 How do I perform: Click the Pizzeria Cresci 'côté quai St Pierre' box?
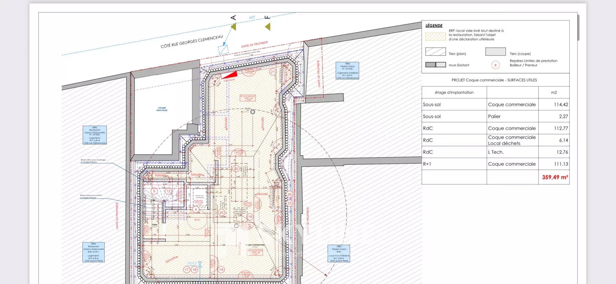click(339, 254)
